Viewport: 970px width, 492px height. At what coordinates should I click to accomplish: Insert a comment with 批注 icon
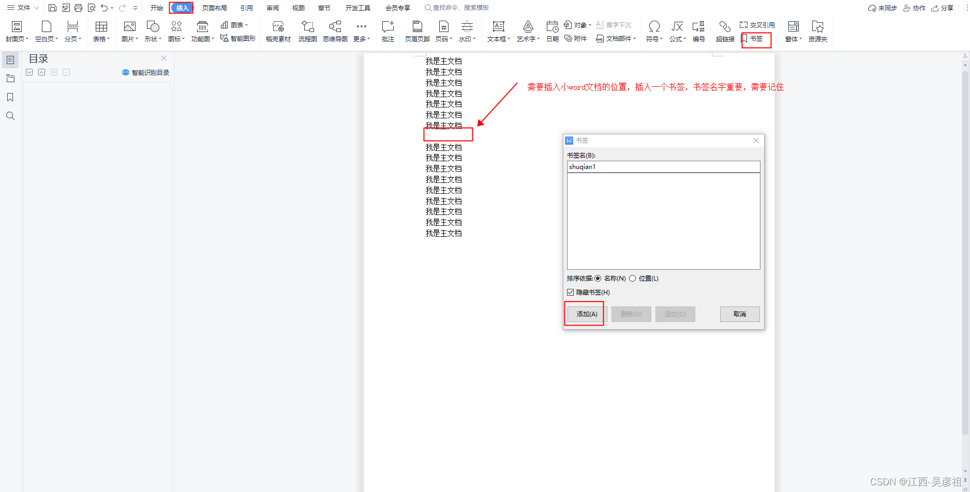point(387,32)
